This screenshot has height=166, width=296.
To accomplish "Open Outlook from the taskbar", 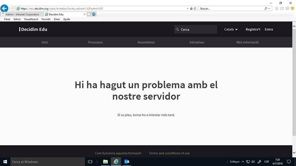I will (126, 162).
